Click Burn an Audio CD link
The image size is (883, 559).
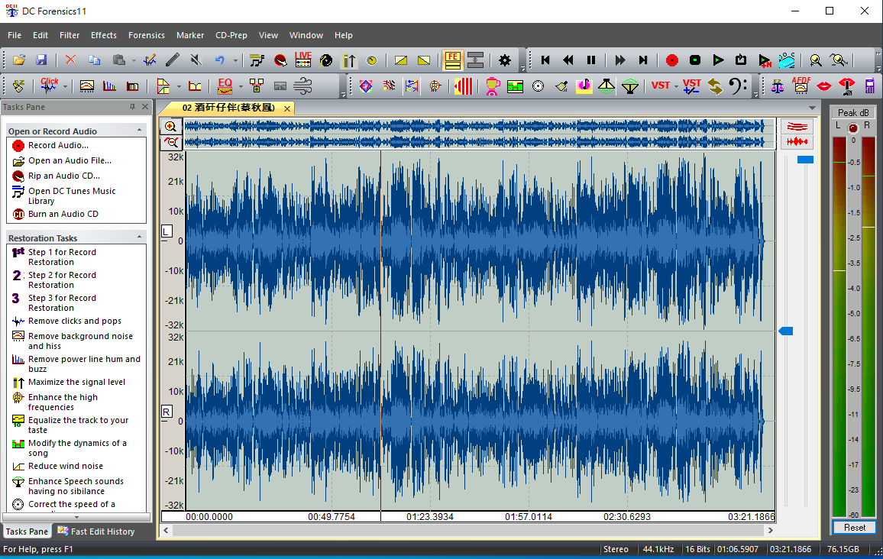pos(63,214)
